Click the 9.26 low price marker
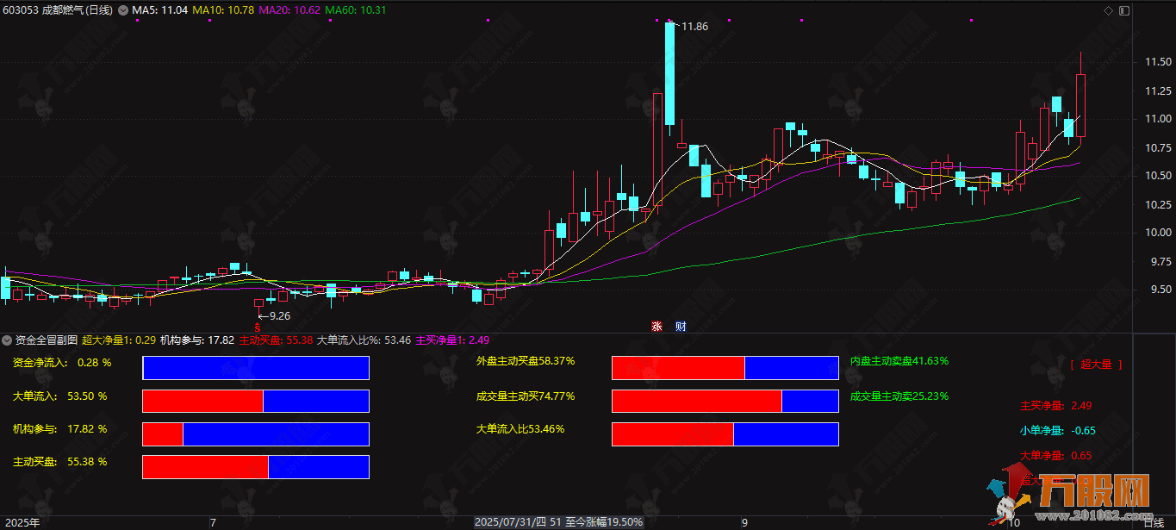The height and width of the screenshot is (530, 1176). (x=274, y=315)
